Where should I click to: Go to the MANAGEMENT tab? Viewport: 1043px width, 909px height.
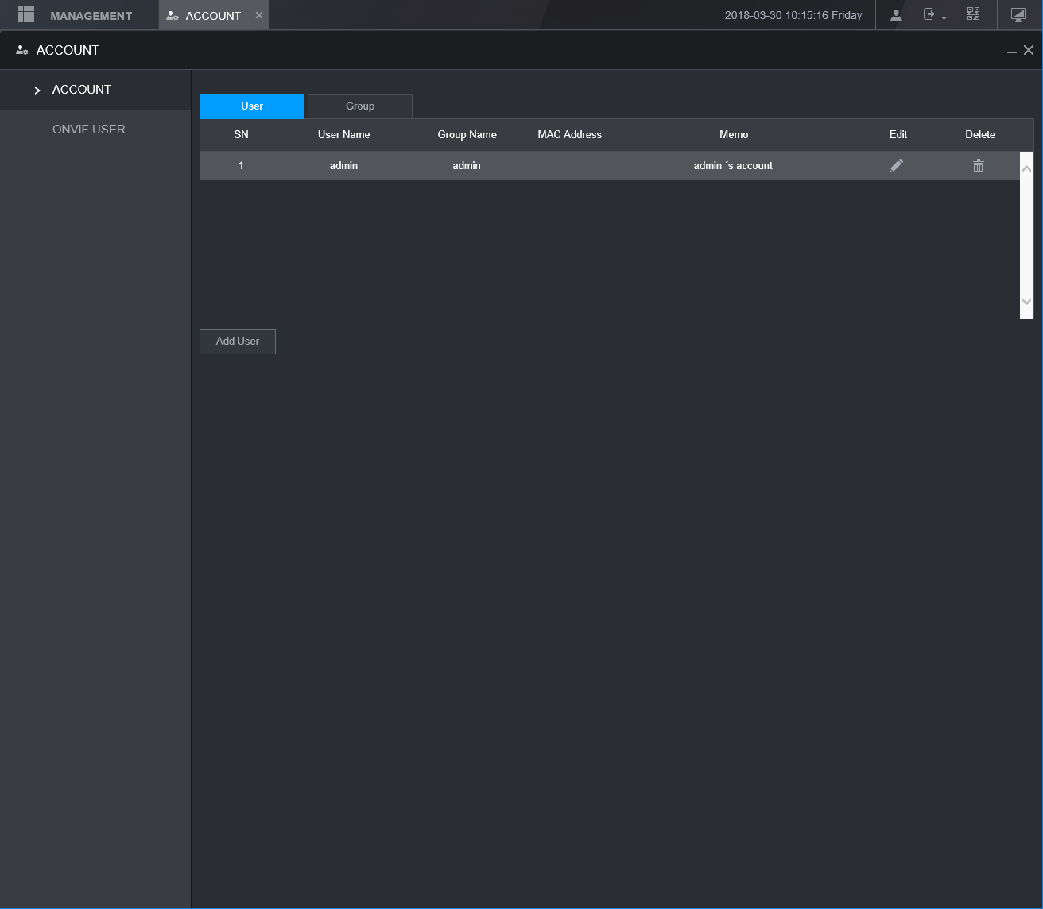(91, 16)
